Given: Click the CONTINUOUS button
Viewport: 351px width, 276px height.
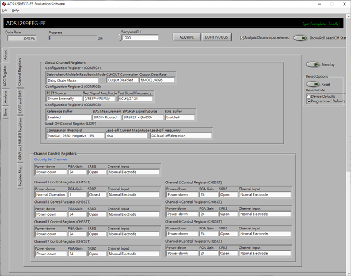Looking at the screenshot, I should pyautogui.click(x=216, y=37).
